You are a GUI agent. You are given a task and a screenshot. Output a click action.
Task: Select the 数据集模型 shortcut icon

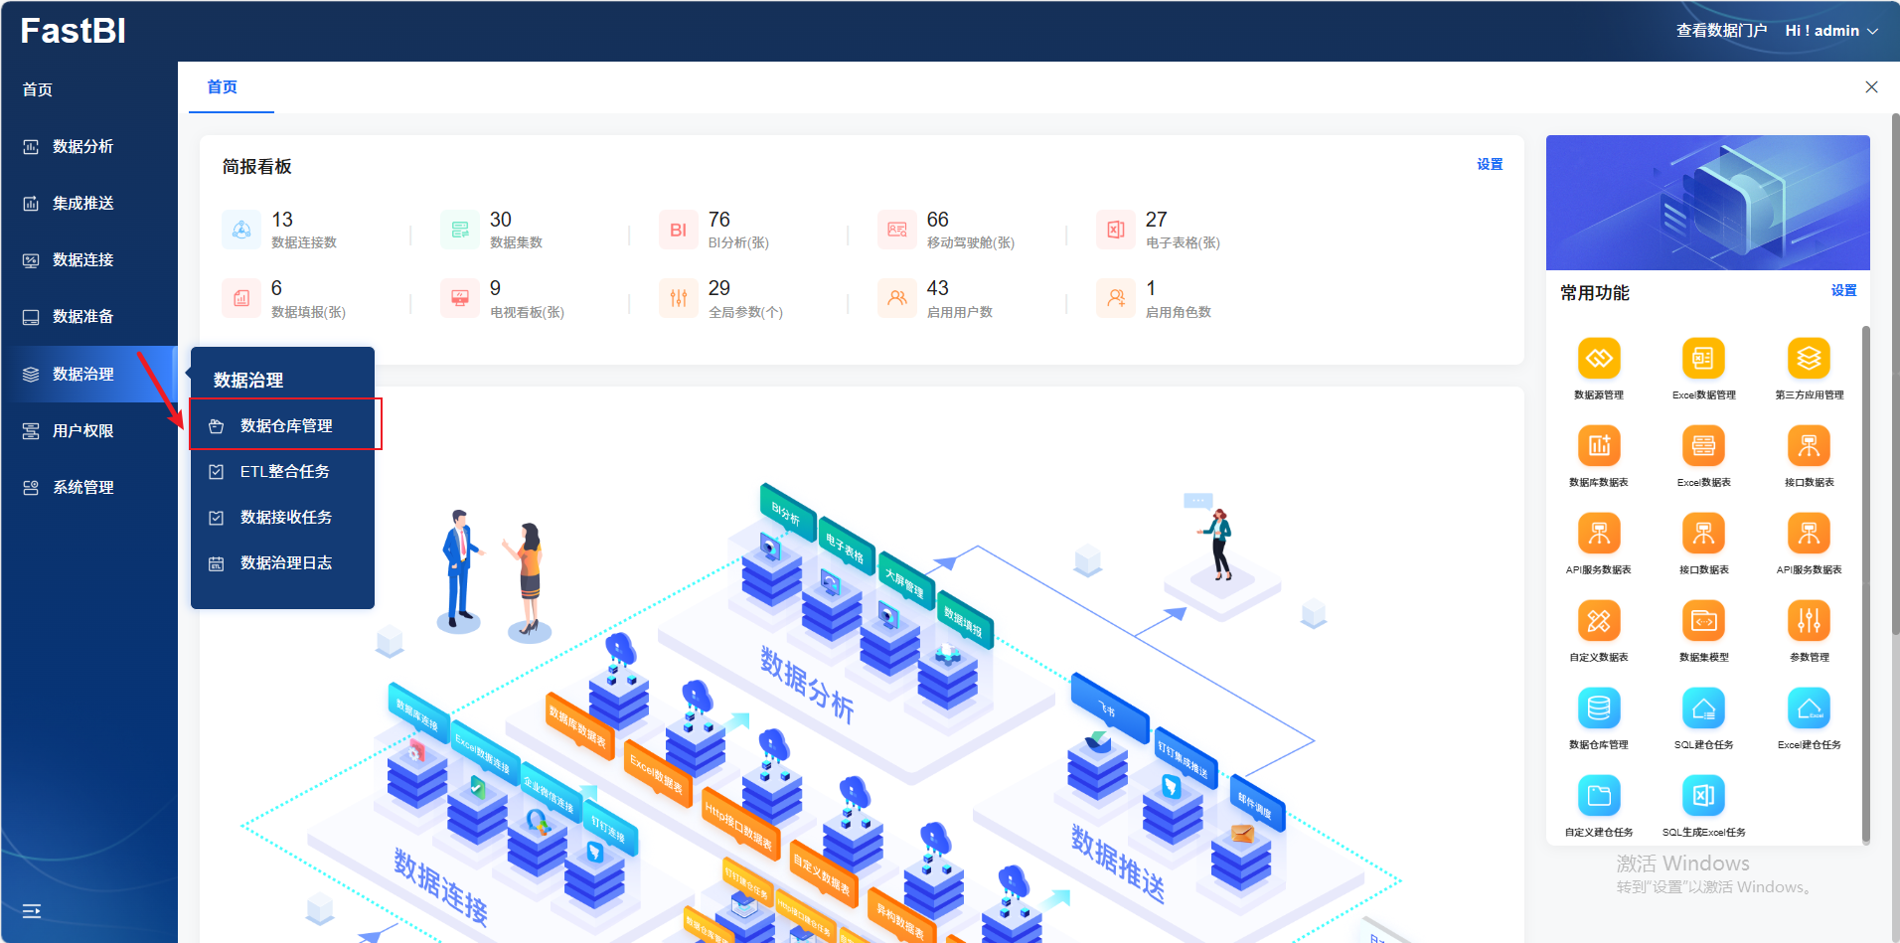[1703, 621]
